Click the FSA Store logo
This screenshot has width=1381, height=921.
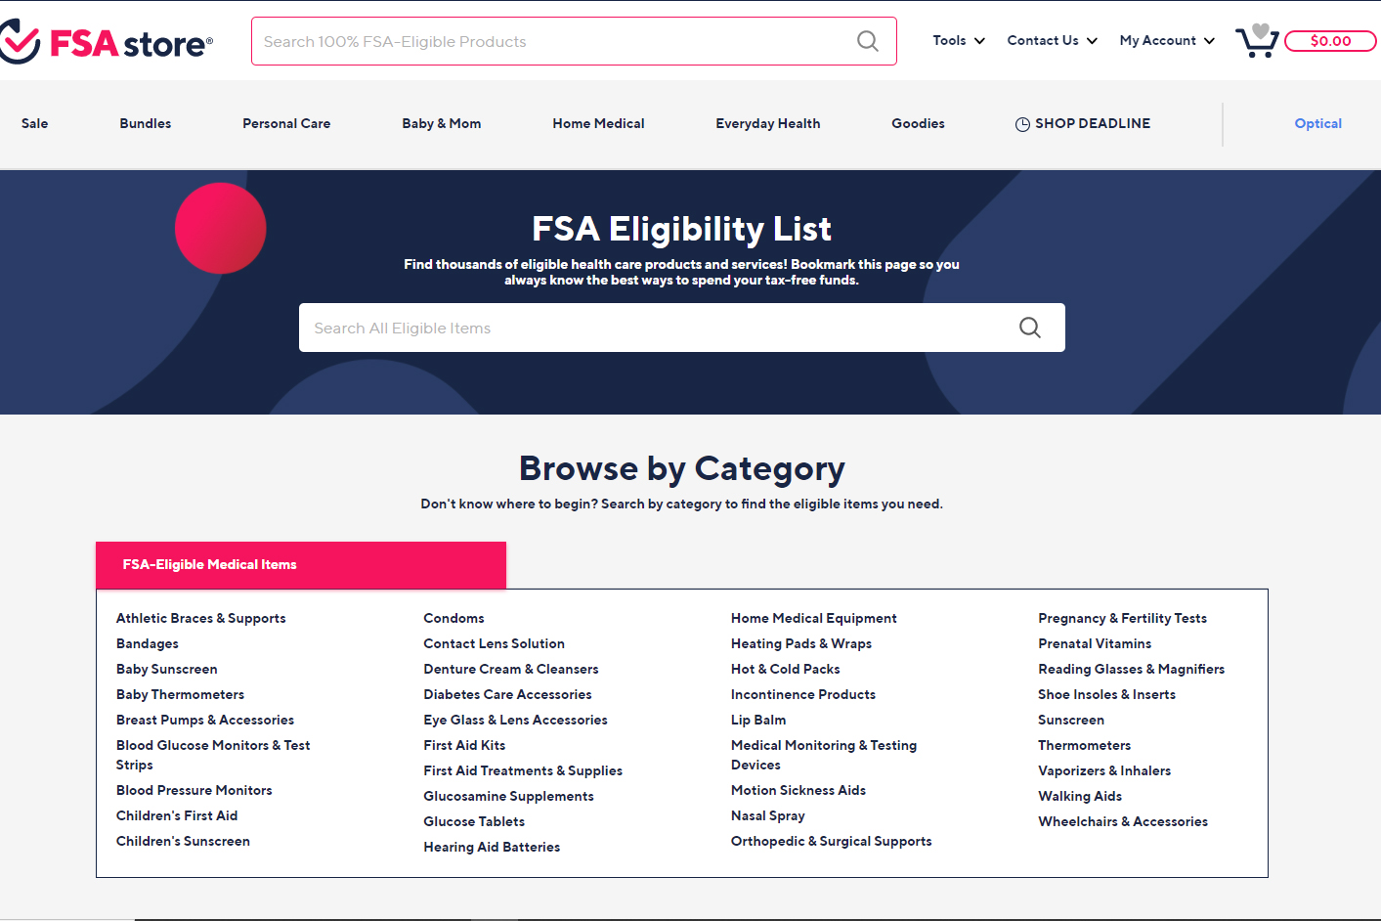pos(108,43)
